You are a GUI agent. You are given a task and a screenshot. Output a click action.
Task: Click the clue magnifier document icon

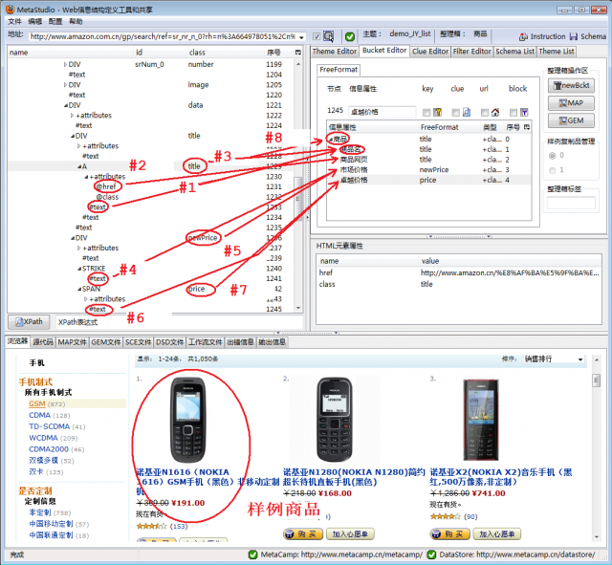(x=466, y=113)
